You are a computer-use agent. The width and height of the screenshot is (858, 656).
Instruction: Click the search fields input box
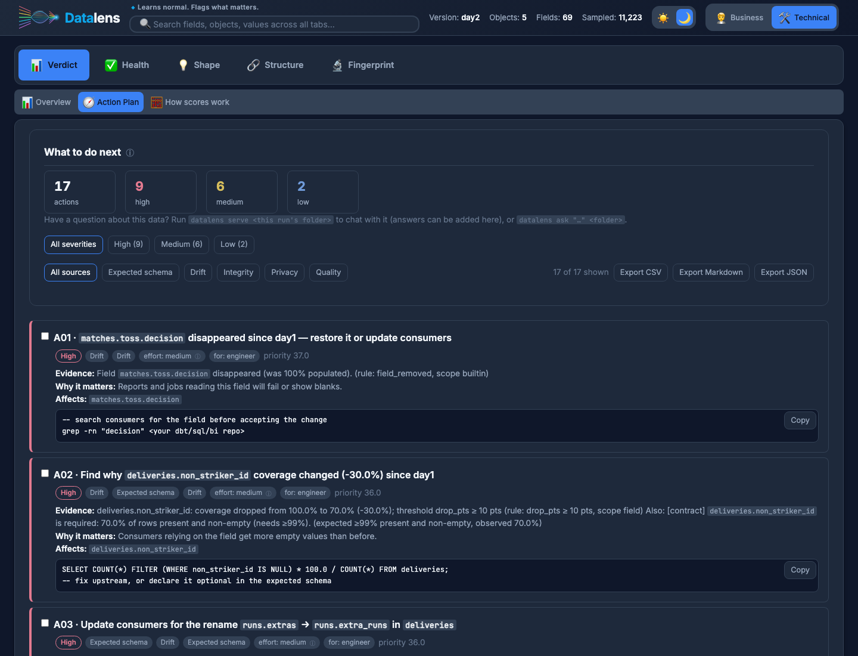[x=275, y=24]
